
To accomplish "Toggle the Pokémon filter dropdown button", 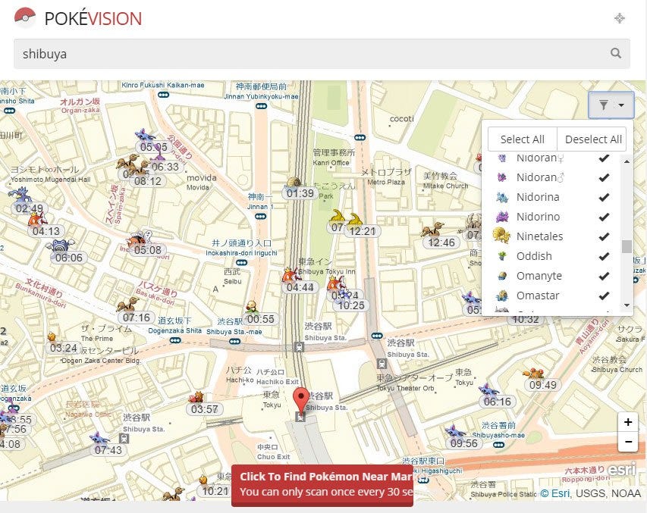I will 611,105.
